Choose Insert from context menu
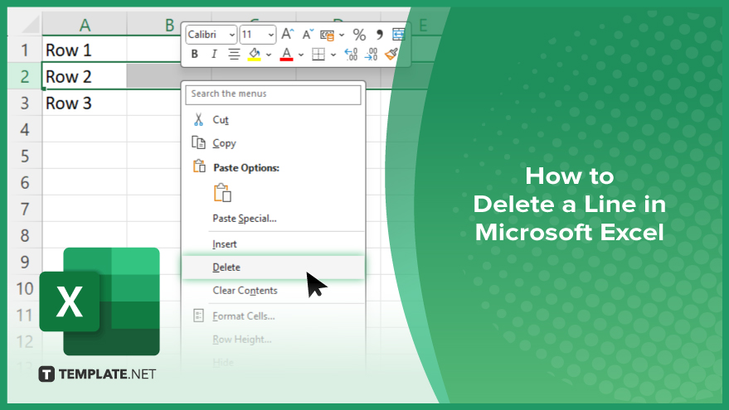The image size is (729, 410). [274, 244]
